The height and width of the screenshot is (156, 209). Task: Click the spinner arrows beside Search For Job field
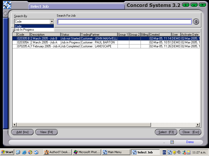pyautogui.click(x=196, y=22)
